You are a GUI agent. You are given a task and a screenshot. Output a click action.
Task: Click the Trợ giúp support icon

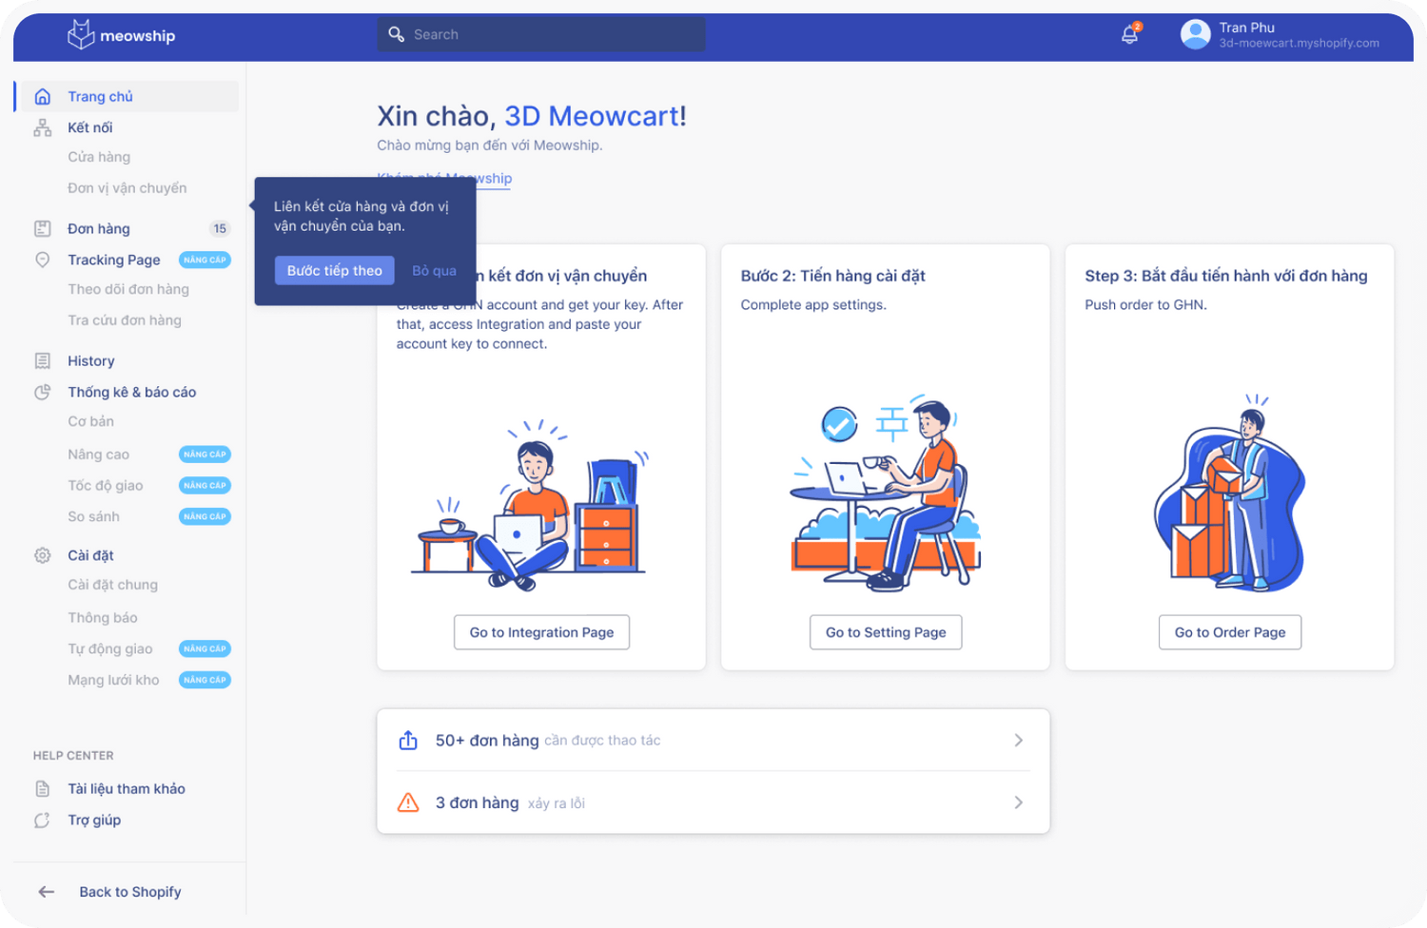point(43,821)
